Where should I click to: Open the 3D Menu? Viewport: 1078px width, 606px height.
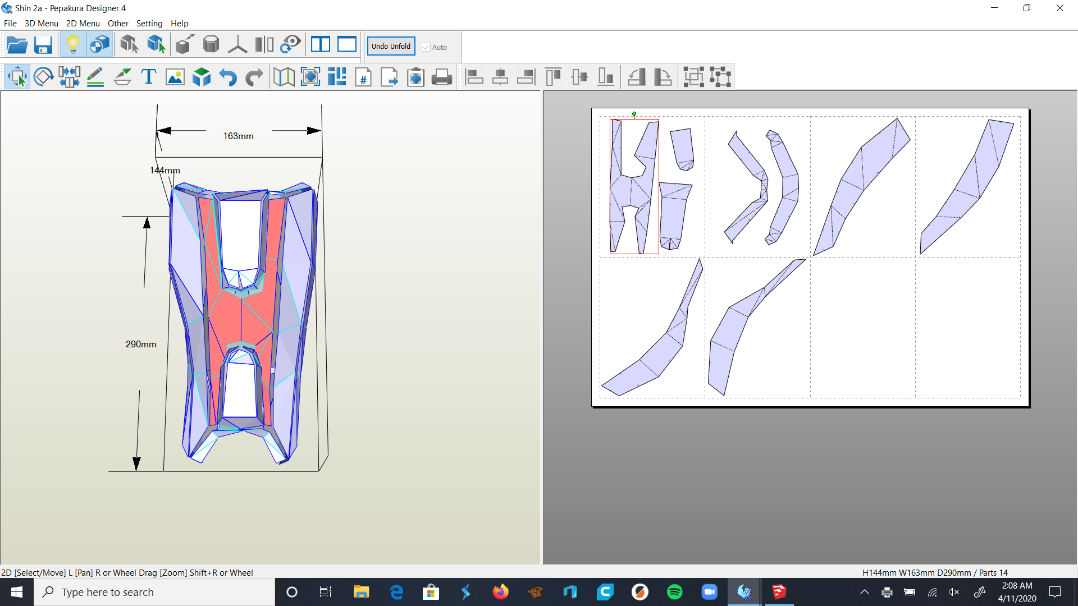click(42, 24)
